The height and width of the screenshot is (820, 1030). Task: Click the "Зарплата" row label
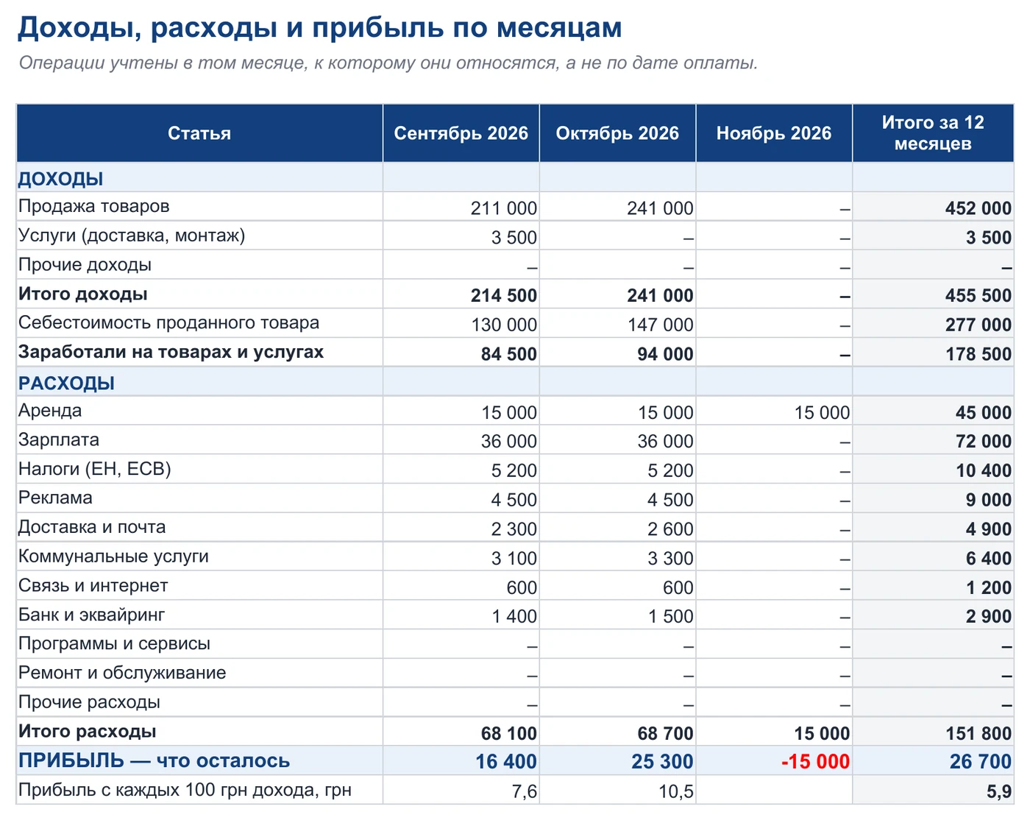(x=59, y=440)
